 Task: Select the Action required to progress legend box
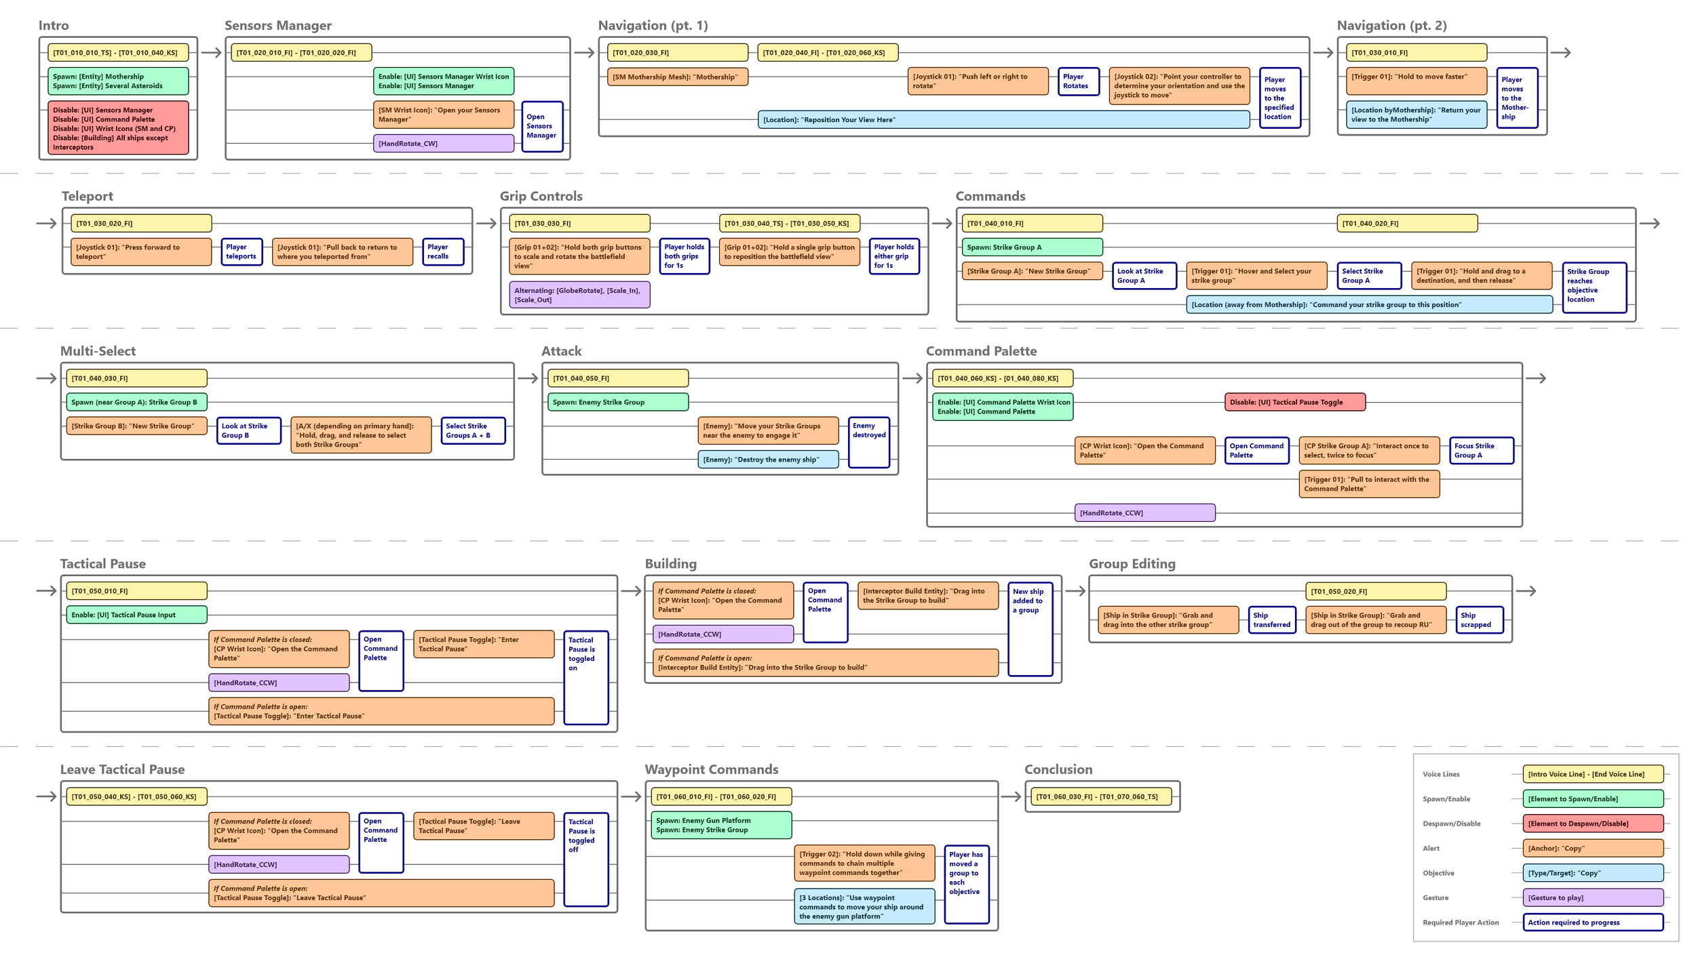pos(1594,922)
